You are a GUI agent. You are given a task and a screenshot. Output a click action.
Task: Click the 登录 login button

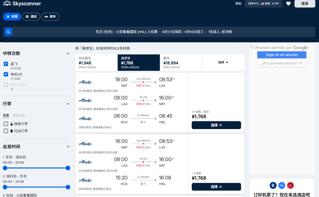pos(305,4)
